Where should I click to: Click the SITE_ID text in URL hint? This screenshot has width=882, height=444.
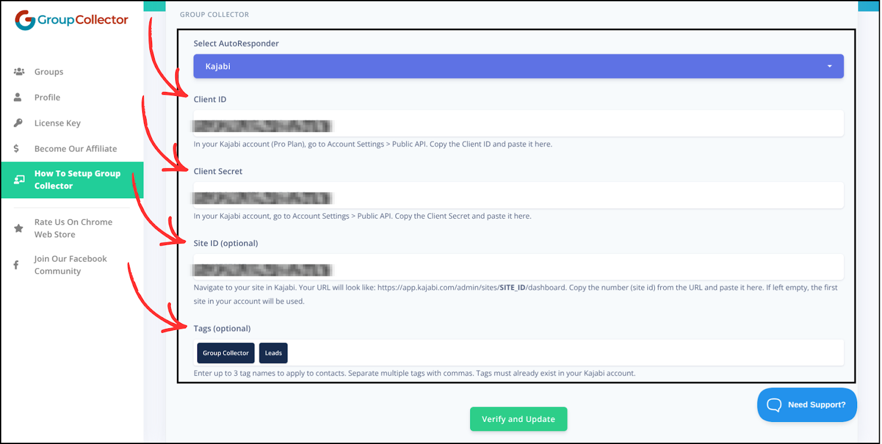(x=513, y=288)
